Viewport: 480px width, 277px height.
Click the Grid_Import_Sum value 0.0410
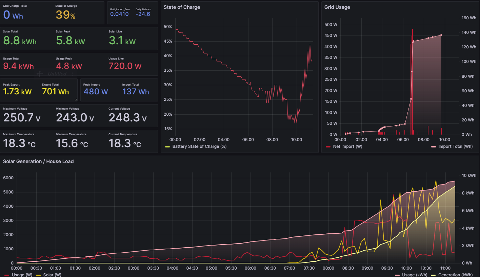coord(119,14)
